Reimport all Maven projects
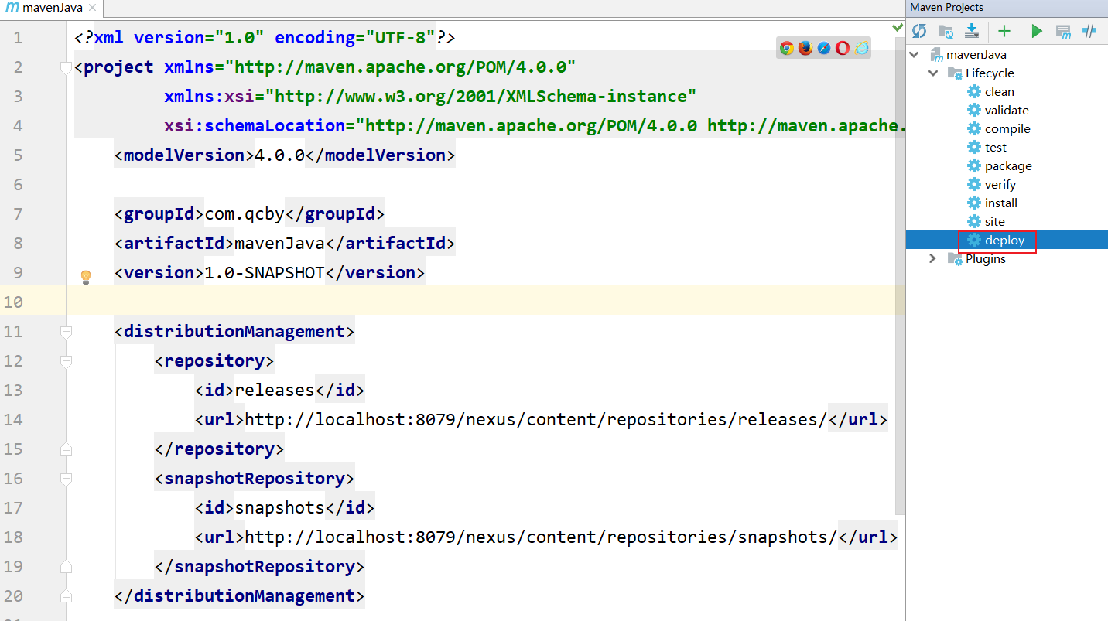This screenshot has height=621, width=1108. (919, 31)
